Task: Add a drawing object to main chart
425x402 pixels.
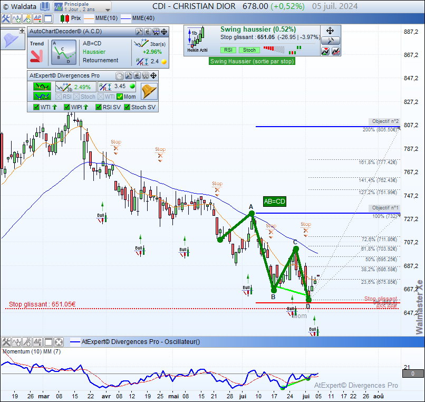Action: [27, 18]
